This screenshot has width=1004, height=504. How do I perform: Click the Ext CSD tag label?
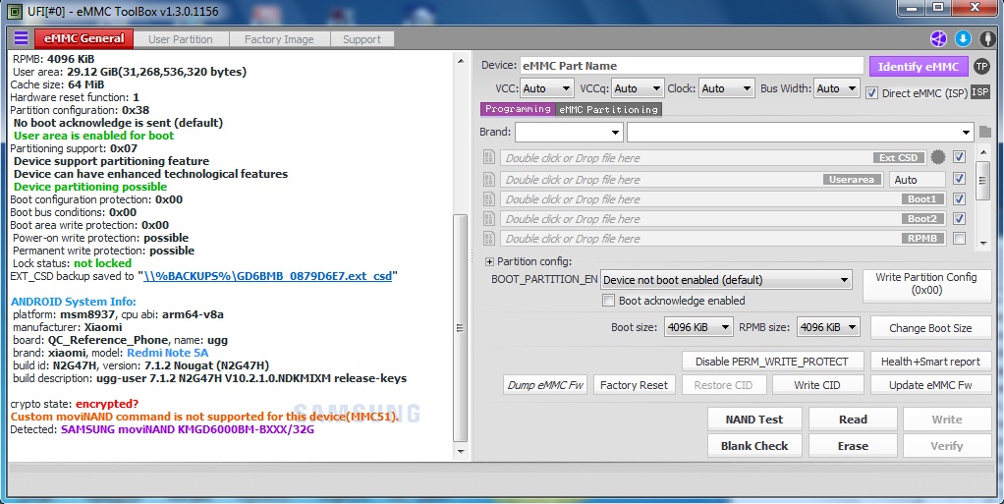point(899,157)
